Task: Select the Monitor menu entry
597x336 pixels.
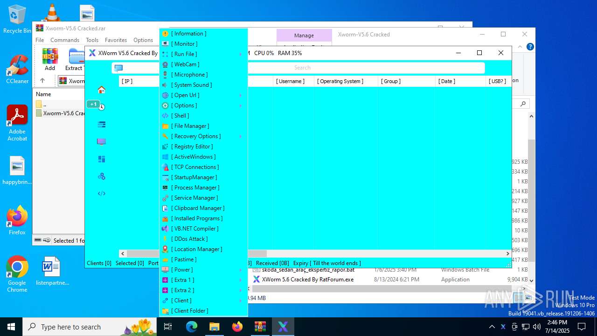Action: pyautogui.click(x=203, y=44)
